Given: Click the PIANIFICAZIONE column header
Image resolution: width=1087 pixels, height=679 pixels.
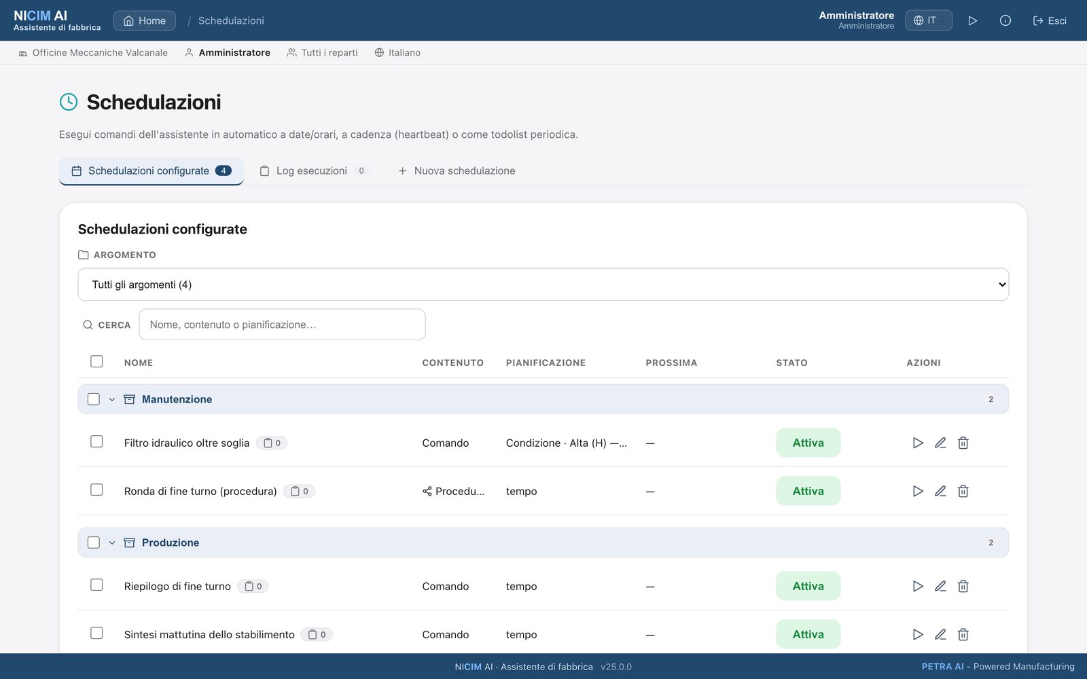Looking at the screenshot, I should [546, 363].
